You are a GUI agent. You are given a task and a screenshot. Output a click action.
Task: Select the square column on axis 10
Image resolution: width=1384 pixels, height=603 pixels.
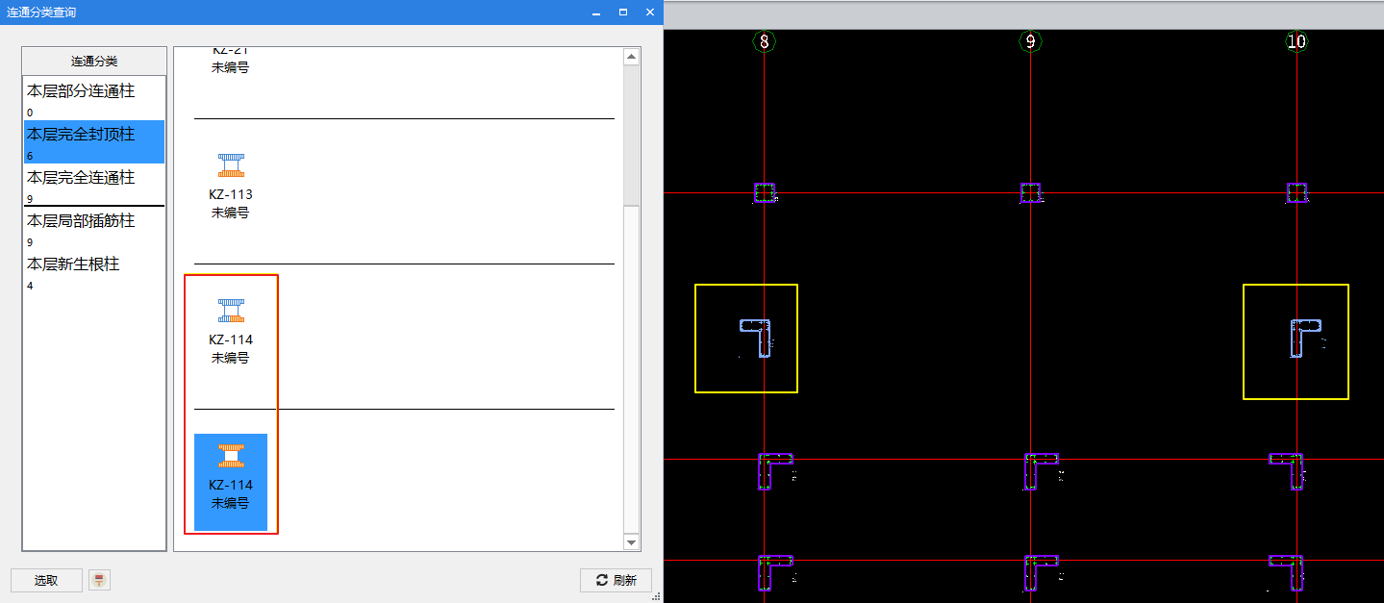coord(1296,193)
